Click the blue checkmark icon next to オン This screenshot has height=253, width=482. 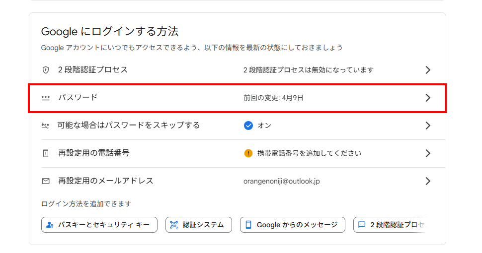248,126
